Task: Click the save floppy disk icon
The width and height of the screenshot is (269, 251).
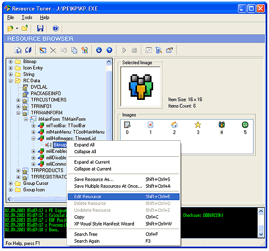Action: coord(40,28)
